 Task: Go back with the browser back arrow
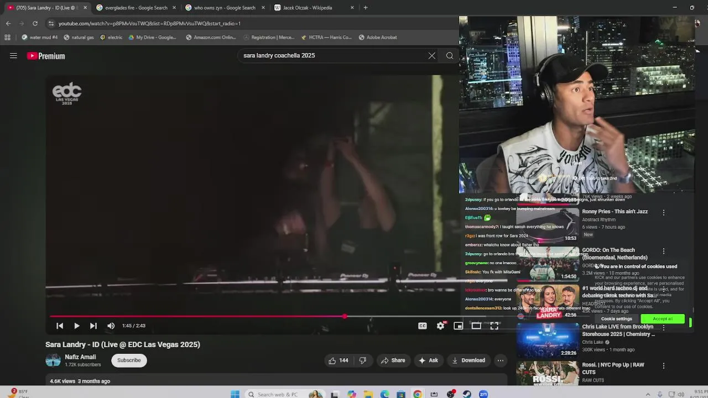pyautogui.click(x=8, y=23)
